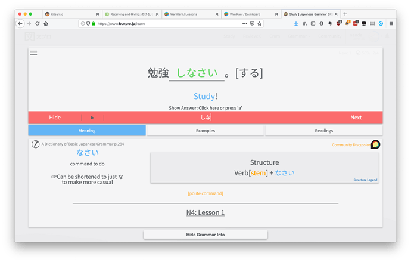This screenshot has width=411, height=262.
Task: Click the blue Study translation word
Action: (204, 96)
